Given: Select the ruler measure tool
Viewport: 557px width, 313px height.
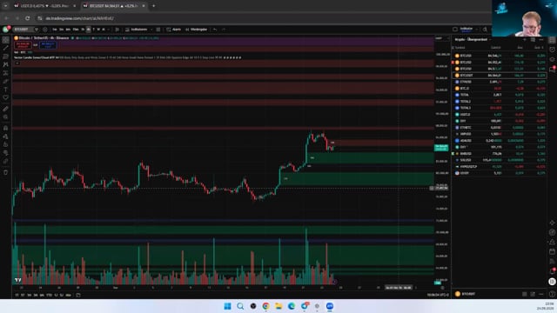Looking at the screenshot, I should tap(6, 109).
